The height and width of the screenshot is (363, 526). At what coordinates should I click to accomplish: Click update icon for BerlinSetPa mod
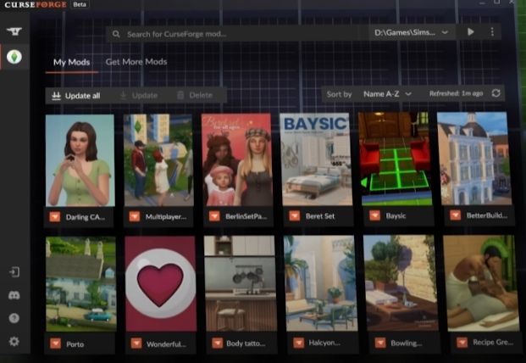coord(214,216)
